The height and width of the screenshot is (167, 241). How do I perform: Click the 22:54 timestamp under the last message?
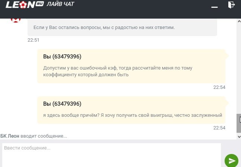pyautogui.click(x=219, y=128)
